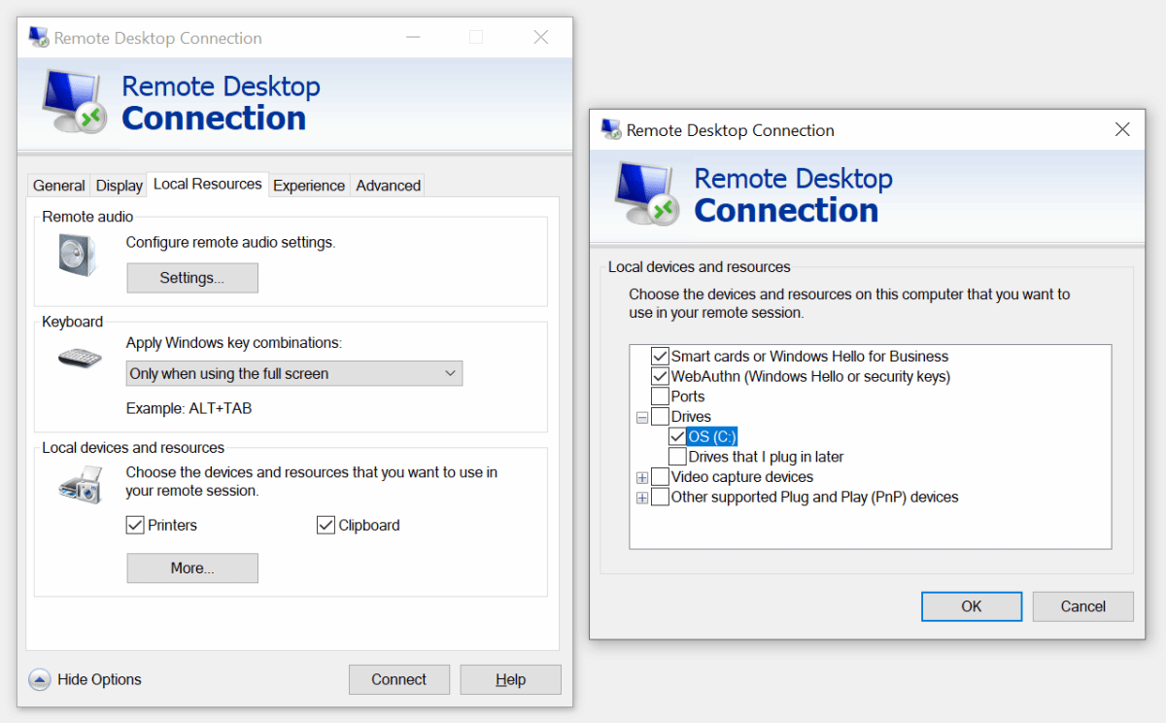Disable the Clipboard checkbox
The image size is (1166, 723).
point(326,525)
